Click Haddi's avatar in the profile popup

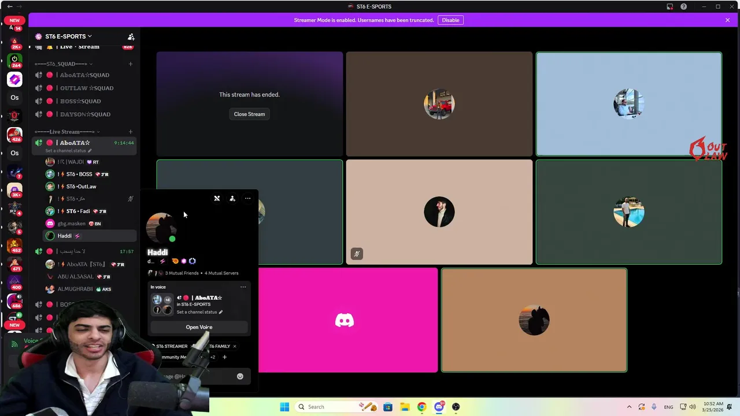pyautogui.click(x=161, y=228)
